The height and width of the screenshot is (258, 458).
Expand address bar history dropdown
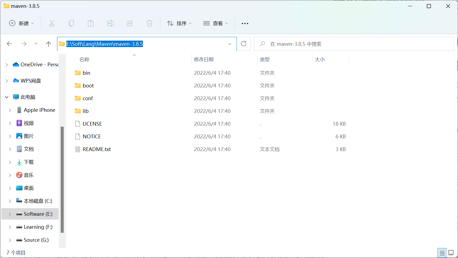230,44
